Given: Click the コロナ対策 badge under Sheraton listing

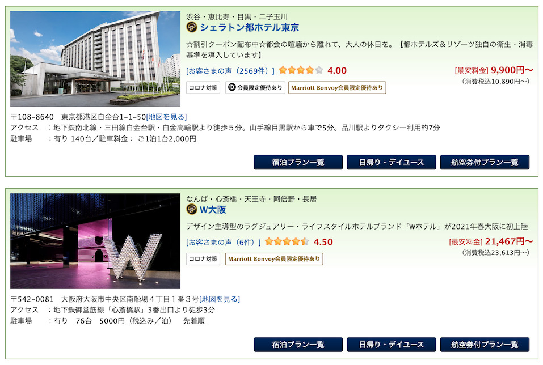Looking at the screenshot, I should (x=203, y=87).
